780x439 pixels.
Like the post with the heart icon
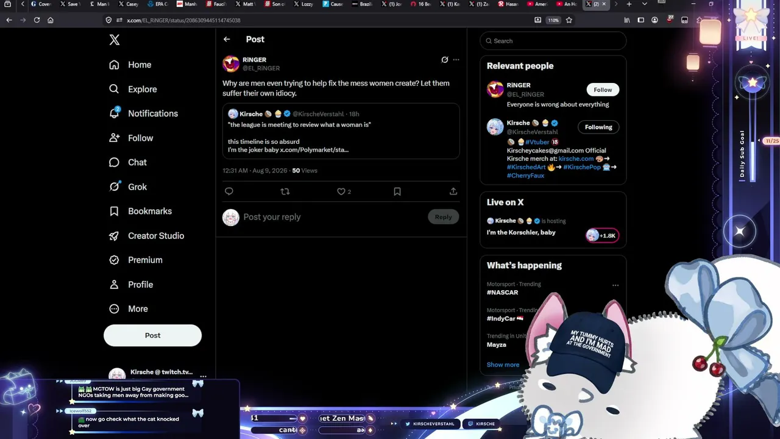[341, 191]
